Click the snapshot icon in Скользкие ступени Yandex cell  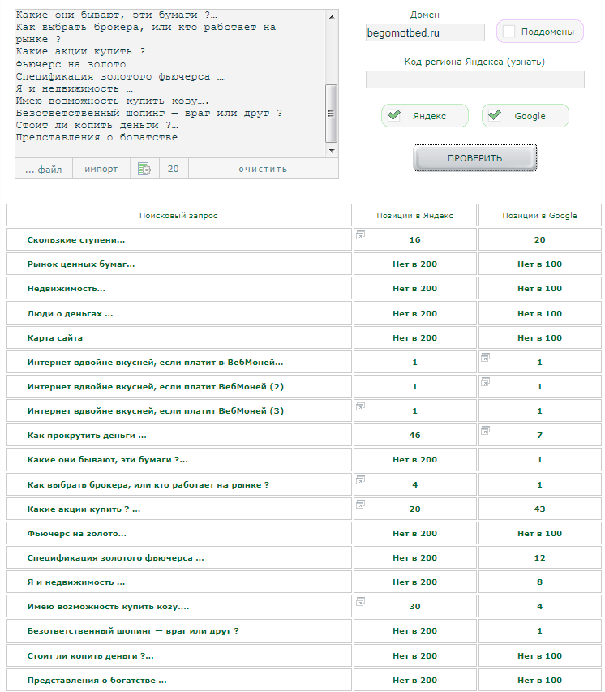click(x=360, y=235)
